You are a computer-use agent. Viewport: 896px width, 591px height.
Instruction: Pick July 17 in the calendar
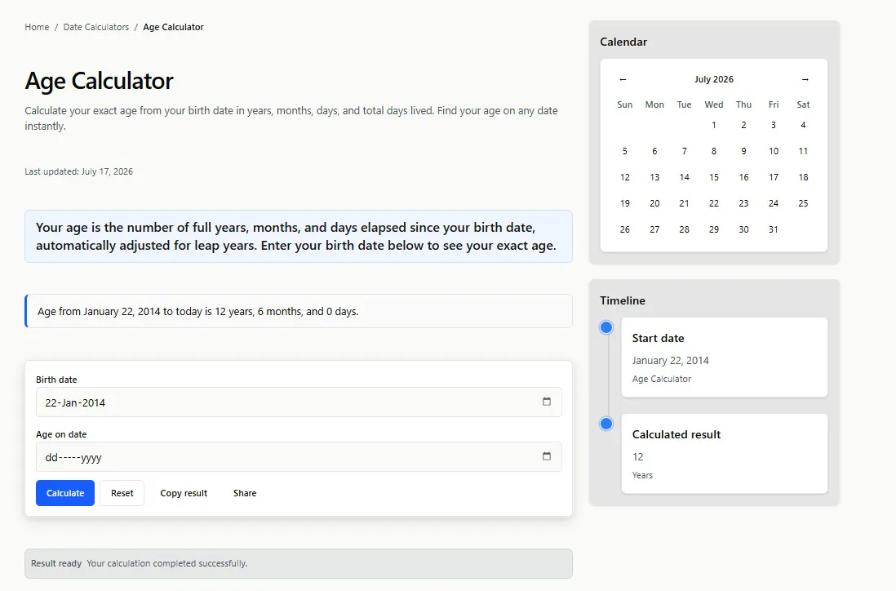pos(773,177)
